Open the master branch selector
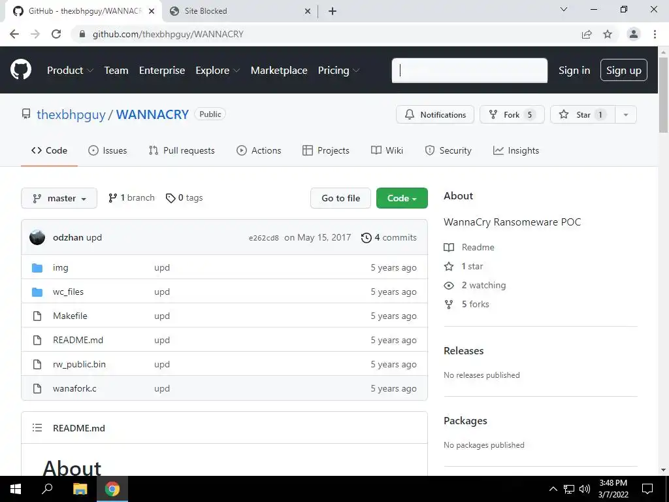Viewport: 669px width, 502px height. pyautogui.click(x=59, y=198)
